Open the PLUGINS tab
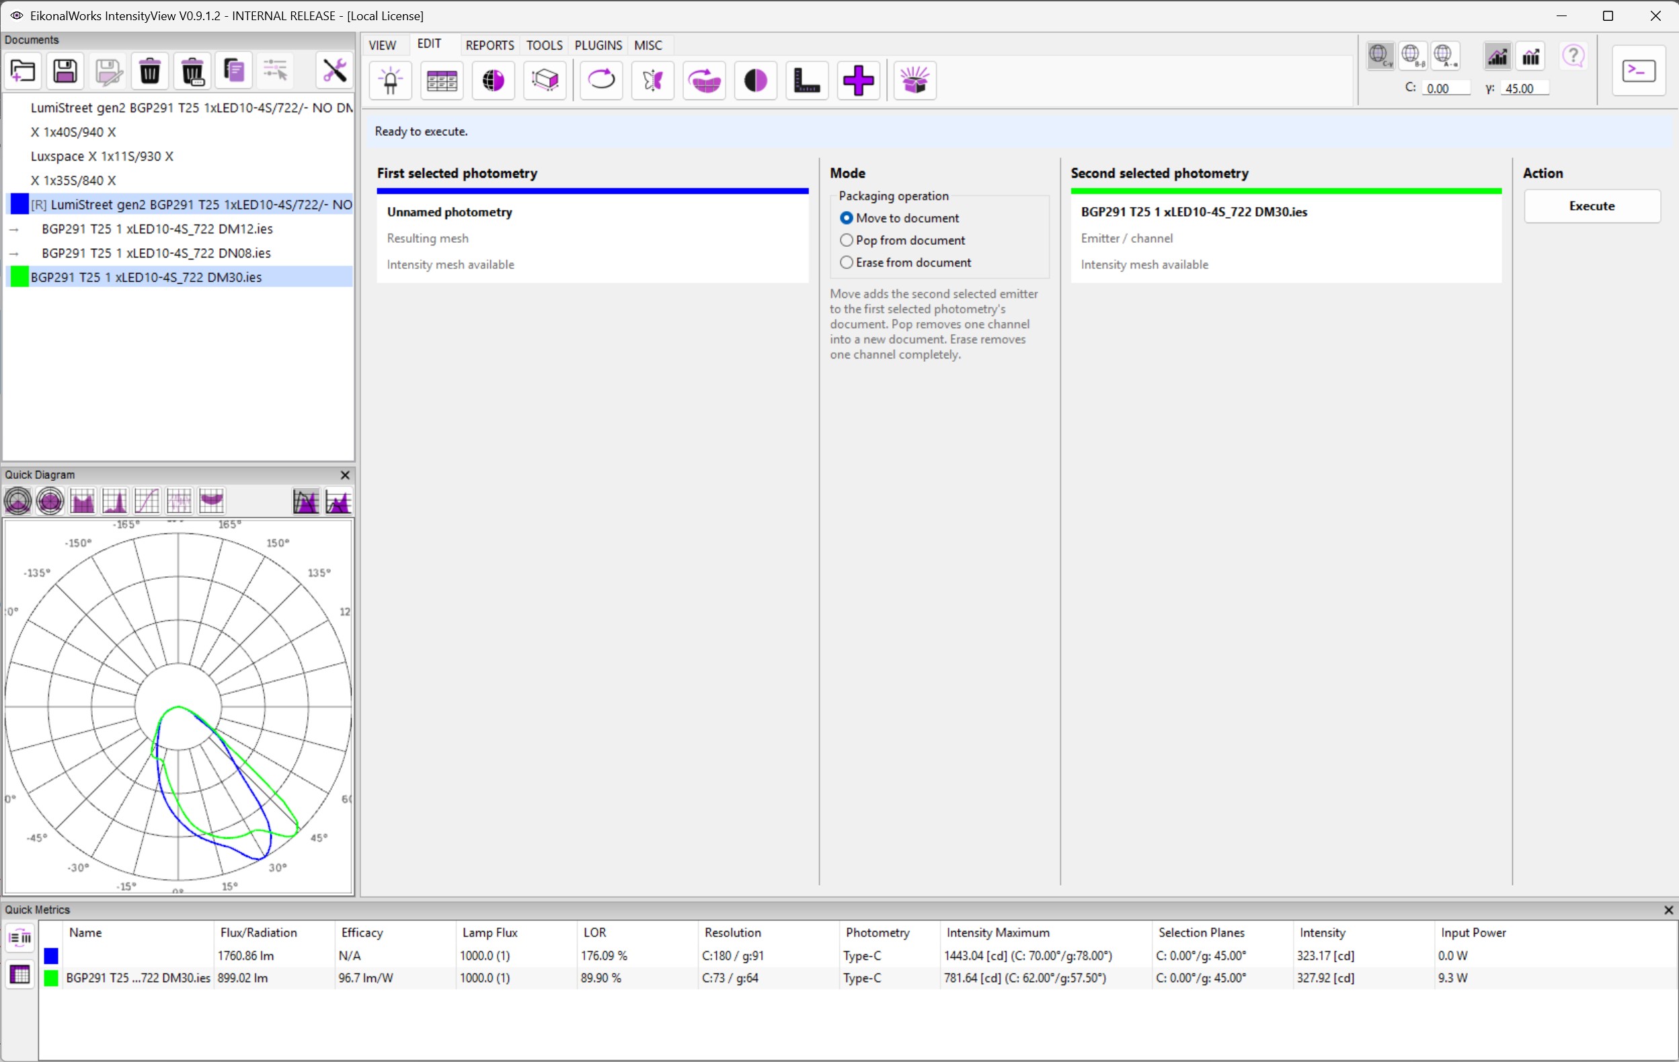The width and height of the screenshot is (1679, 1062). coord(598,45)
